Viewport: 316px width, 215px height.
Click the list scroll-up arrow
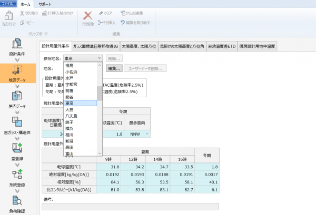pyautogui.click(x=100, y=65)
